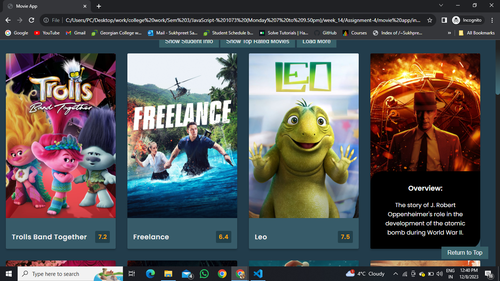Click the Return to Top button

point(465,253)
